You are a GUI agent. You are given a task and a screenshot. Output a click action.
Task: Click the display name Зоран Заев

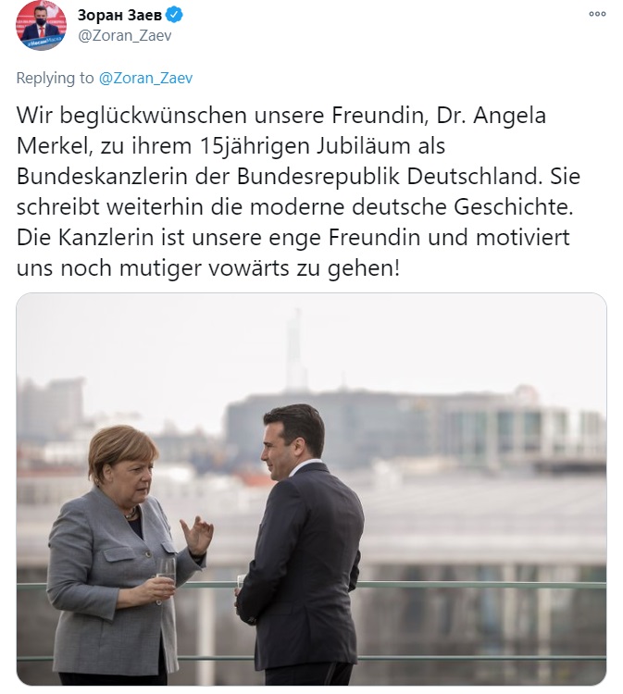(x=119, y=15)
